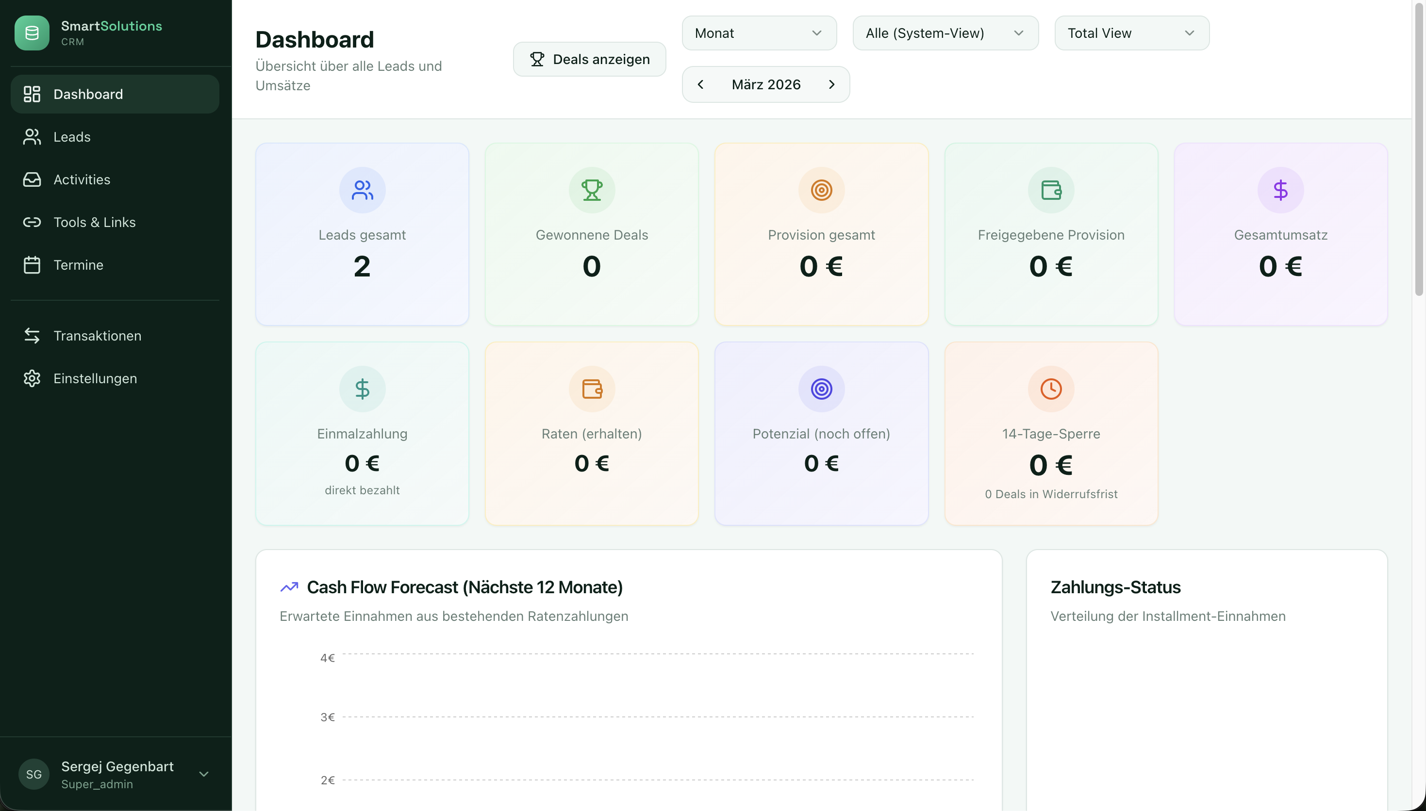Click the trophy icon in Gewonnene Deals card
This screenshot has width=1426, height=811.
pos(592,190)
